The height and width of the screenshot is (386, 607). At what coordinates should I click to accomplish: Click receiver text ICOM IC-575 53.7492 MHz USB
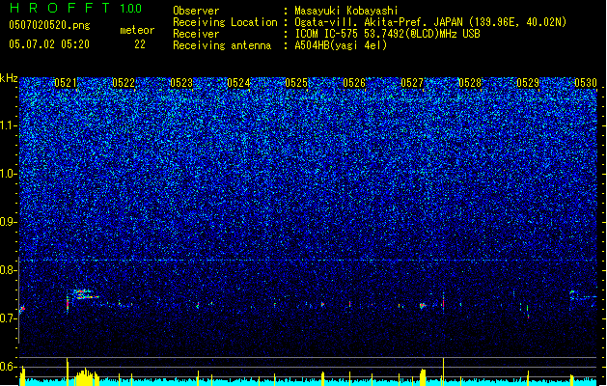pyautogui.click(x=387, y=34)
